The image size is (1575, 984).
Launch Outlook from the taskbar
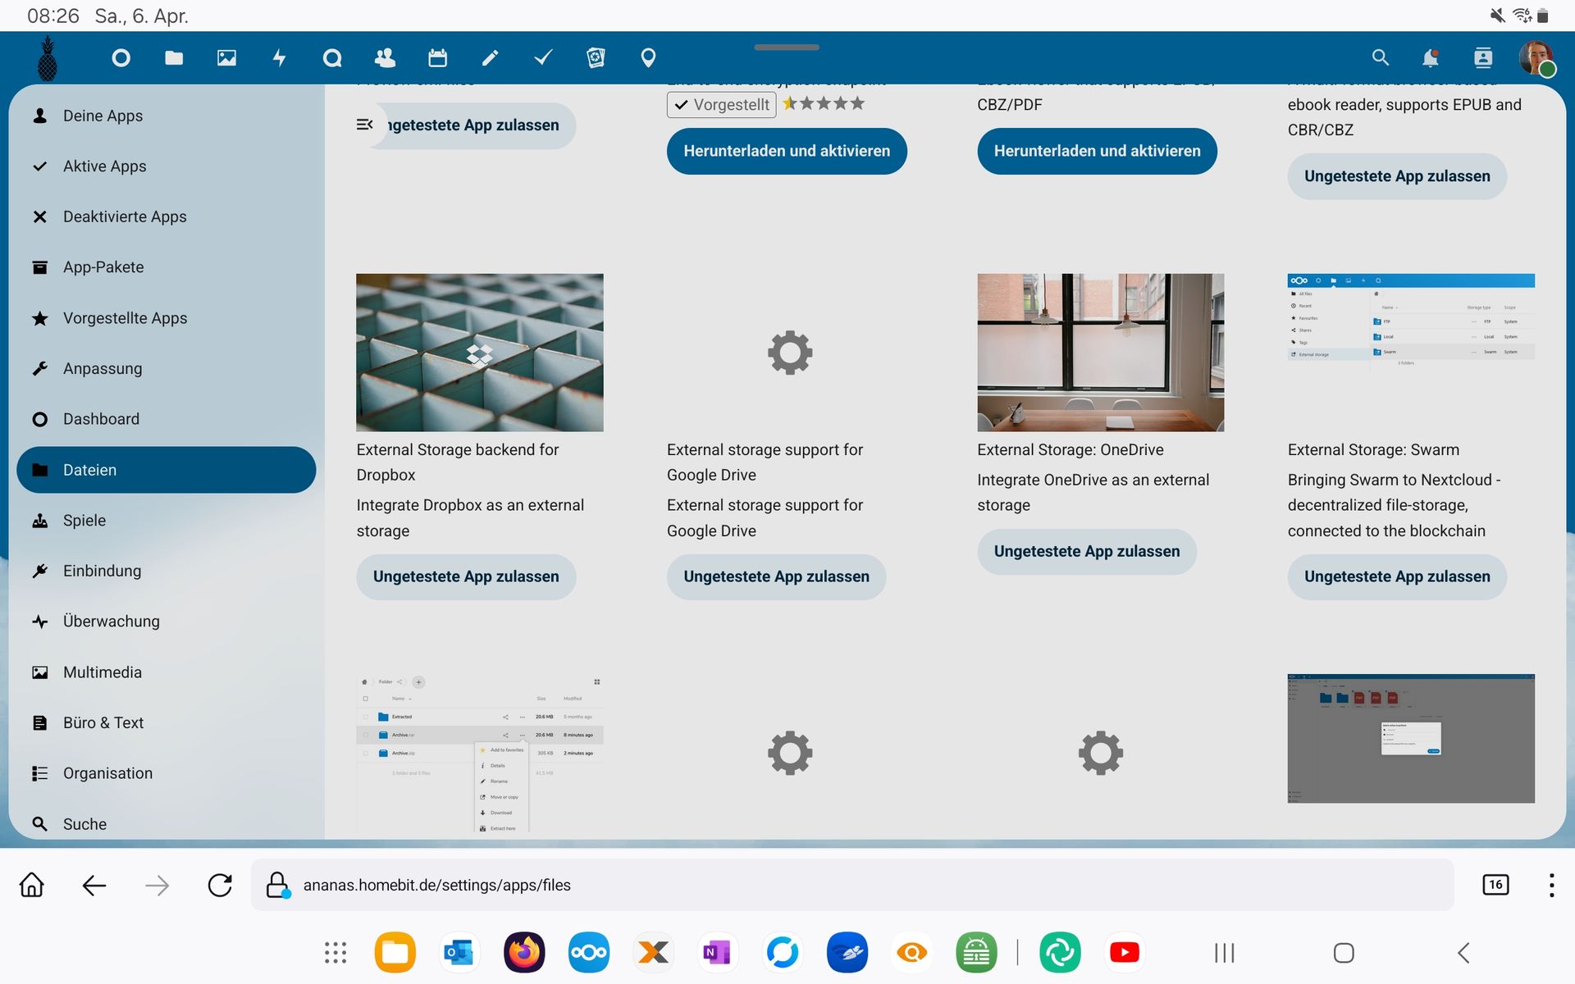tap(459, 952)
